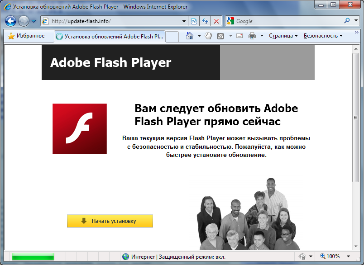
Task: Expand the status bar privacy dropdown arrow
Action: click(311, 257)
